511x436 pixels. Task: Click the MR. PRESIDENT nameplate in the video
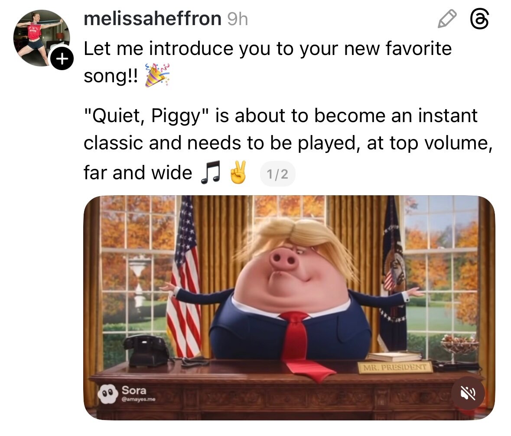point(395,367)
